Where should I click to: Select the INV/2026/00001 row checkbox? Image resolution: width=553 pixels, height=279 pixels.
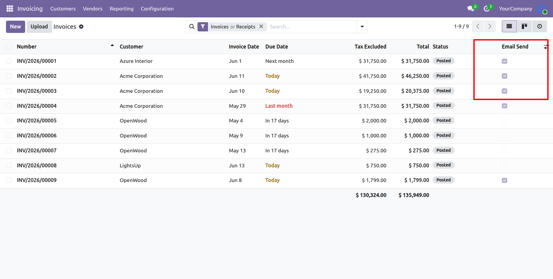pos(9,61)
